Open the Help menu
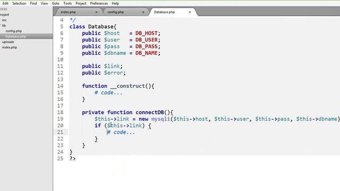Viewport: 340px width, 191px height. coord(115,4)
